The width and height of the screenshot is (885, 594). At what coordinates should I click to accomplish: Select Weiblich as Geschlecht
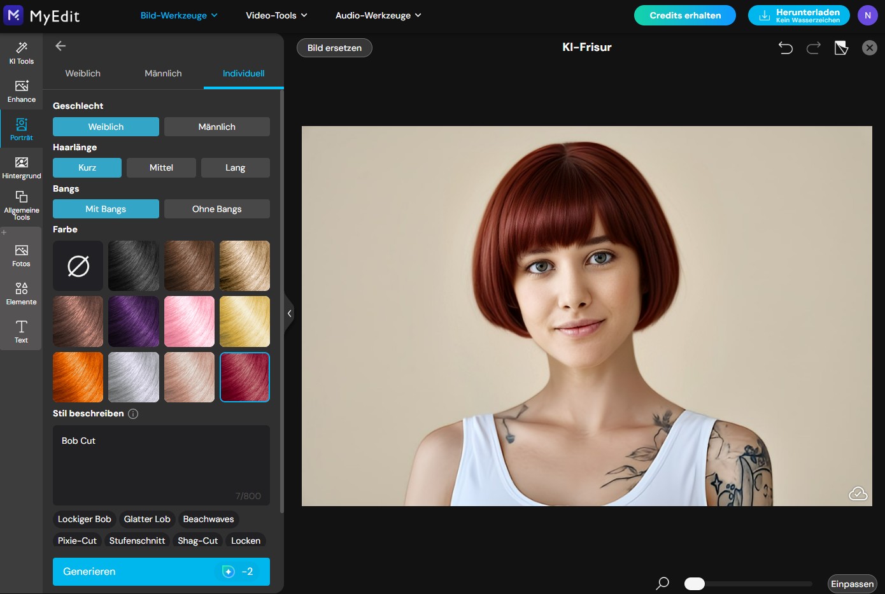[x=106, y=126]
